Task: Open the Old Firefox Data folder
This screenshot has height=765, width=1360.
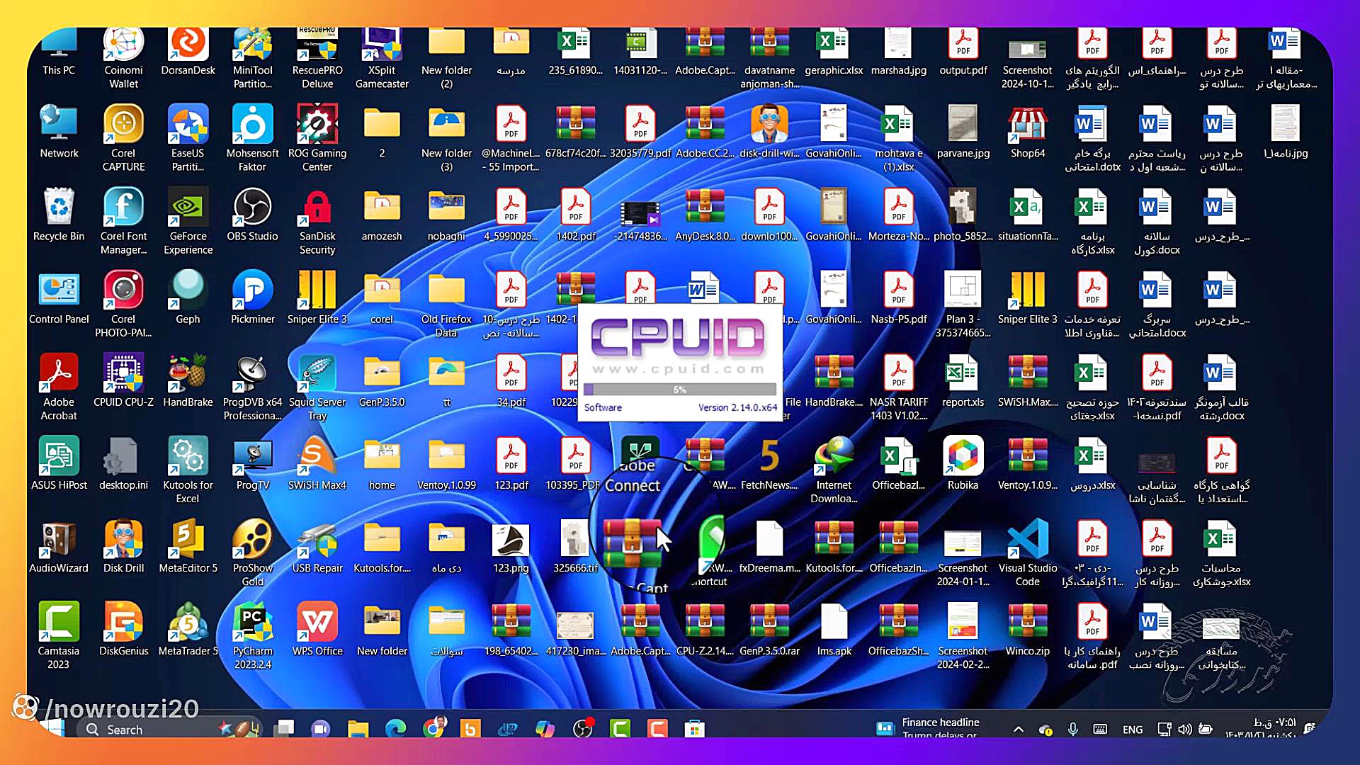Action: [446, 304]
